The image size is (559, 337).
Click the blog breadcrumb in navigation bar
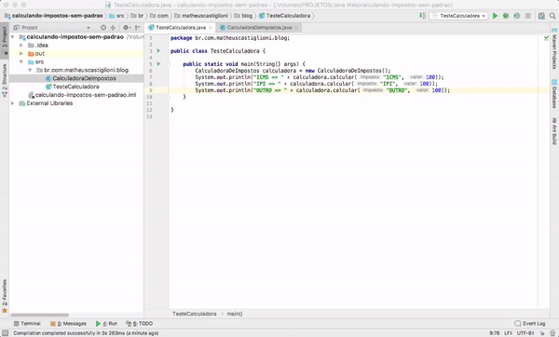[x=243, y=16]
